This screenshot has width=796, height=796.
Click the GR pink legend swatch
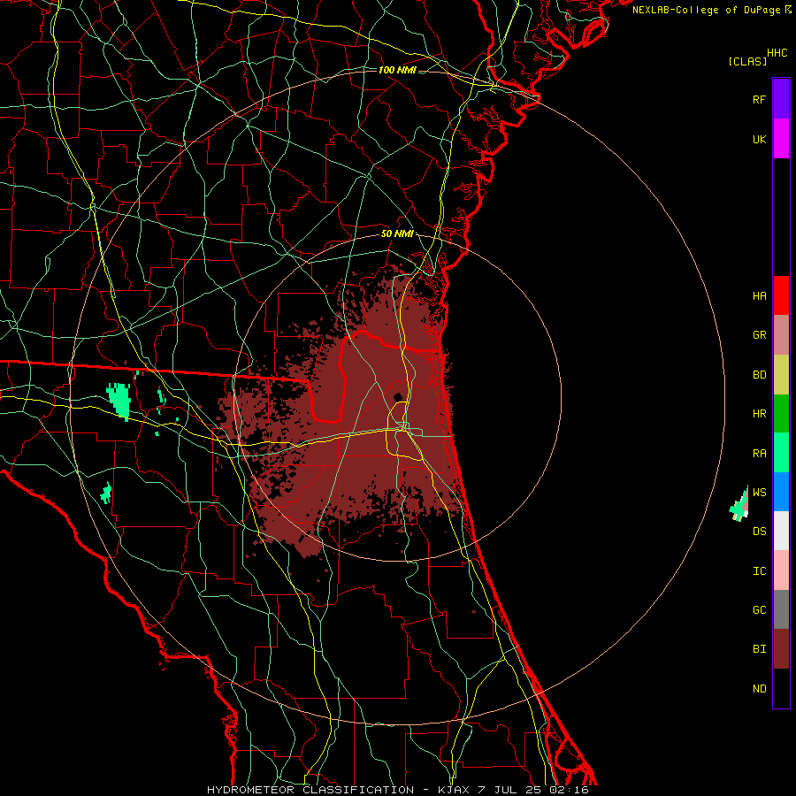[x=781, y=335]
